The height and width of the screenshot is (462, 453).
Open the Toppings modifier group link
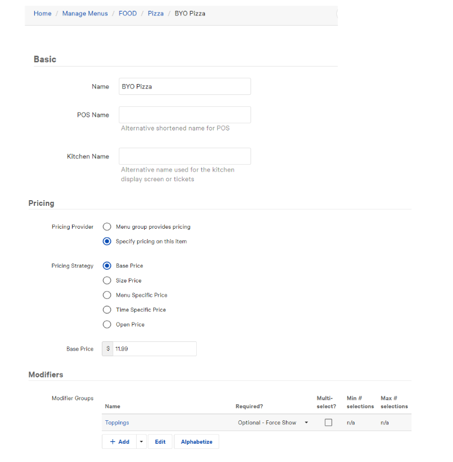[117, 423]
